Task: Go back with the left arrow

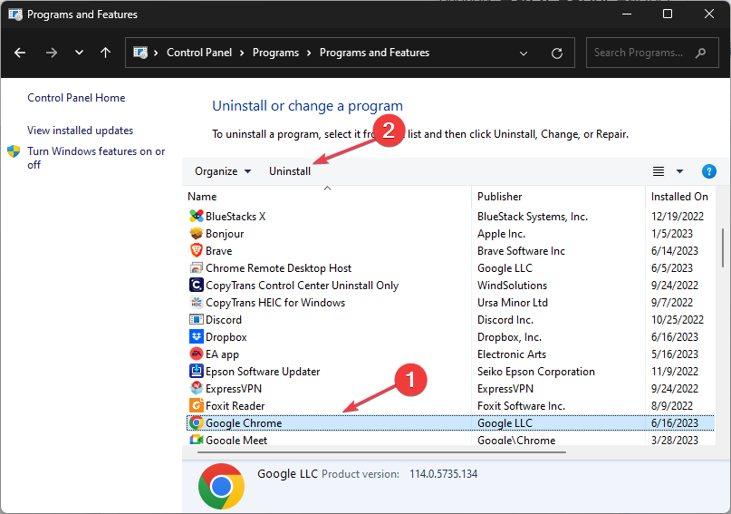Action: 20,53
